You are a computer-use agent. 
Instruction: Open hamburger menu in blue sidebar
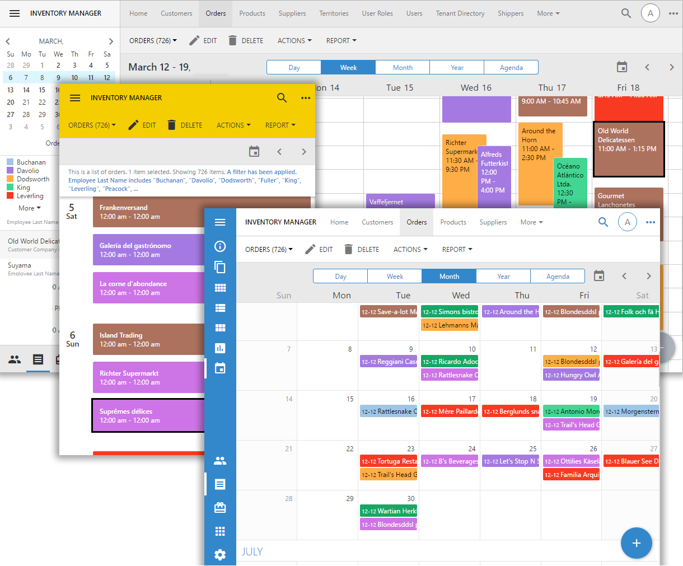point(220,222)
